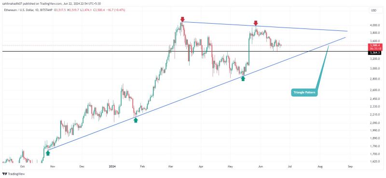Select the red down arrow at late-May high
The width and height of the screenshot is (386, 178).
tap(256, 23)
